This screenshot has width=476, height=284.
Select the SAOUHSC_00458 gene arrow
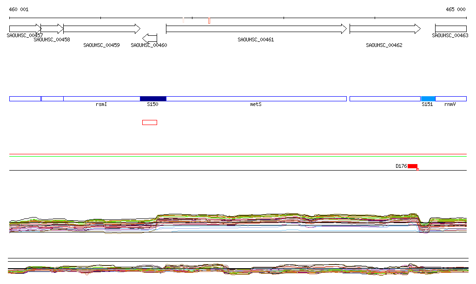coord(52,29)
